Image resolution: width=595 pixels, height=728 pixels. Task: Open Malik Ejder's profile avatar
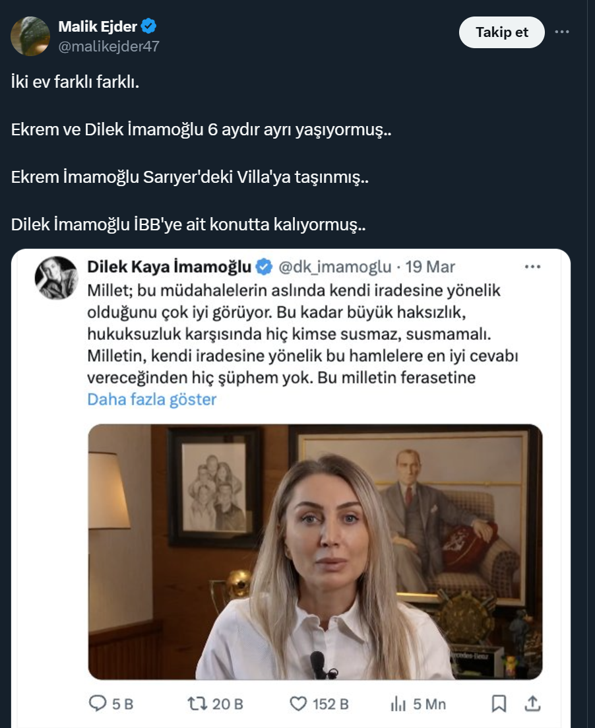[x=30, y=36]
